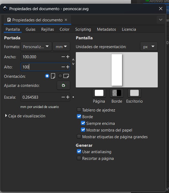Toggle Usar antialiasing checkbox
This screenshot has width=169, height=193.
point(79,152)
